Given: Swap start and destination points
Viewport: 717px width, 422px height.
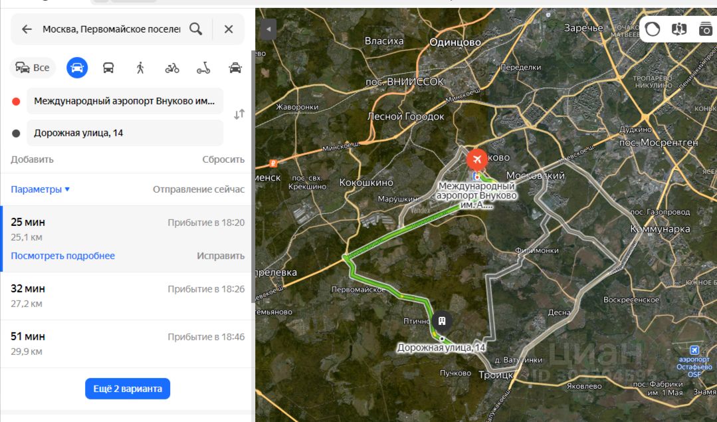Looking at the screenshot, I should tap(239, 114).
